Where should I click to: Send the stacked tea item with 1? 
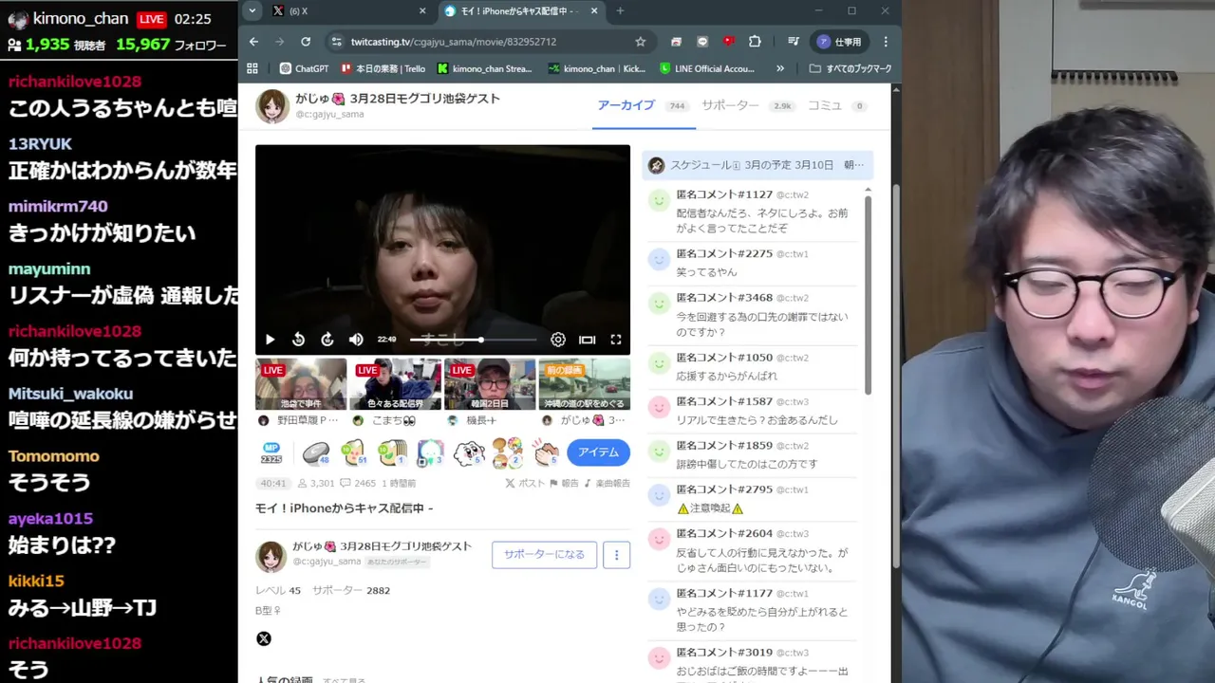(x=392, y=453)
